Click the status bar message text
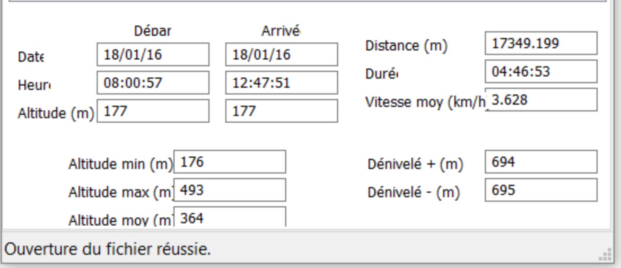Screen dimensions: 621x268 point(108,249)
